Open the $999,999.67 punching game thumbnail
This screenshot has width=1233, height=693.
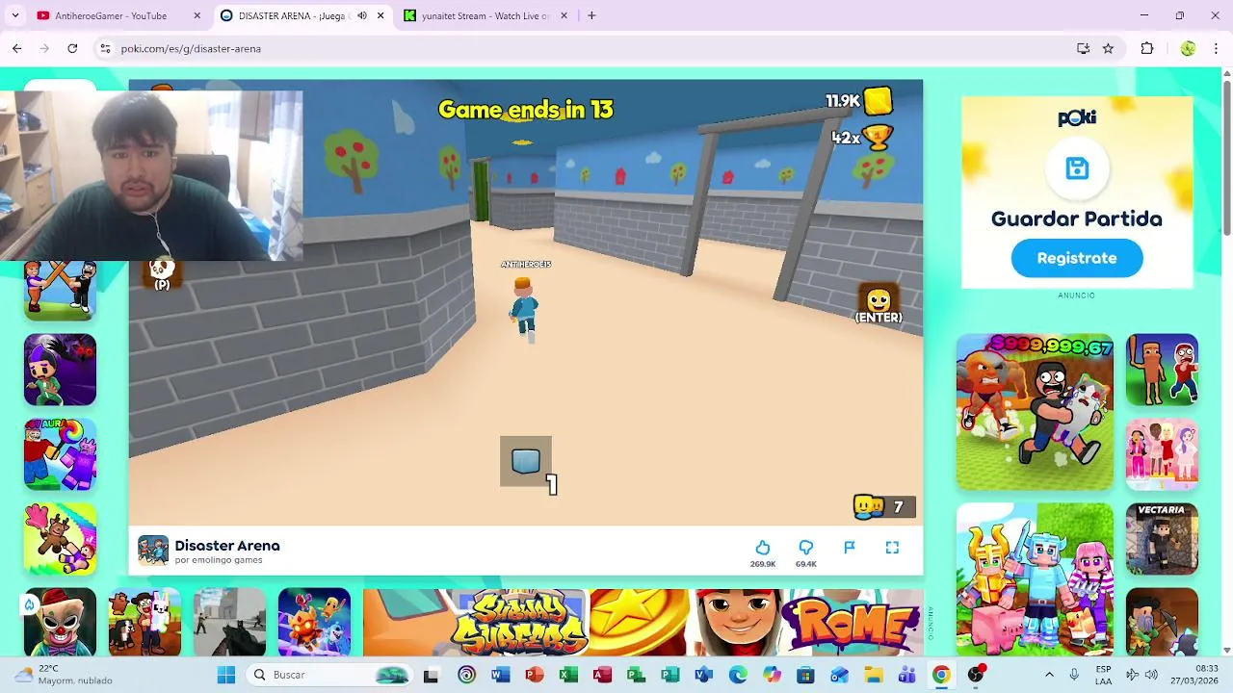(1035, 412)
